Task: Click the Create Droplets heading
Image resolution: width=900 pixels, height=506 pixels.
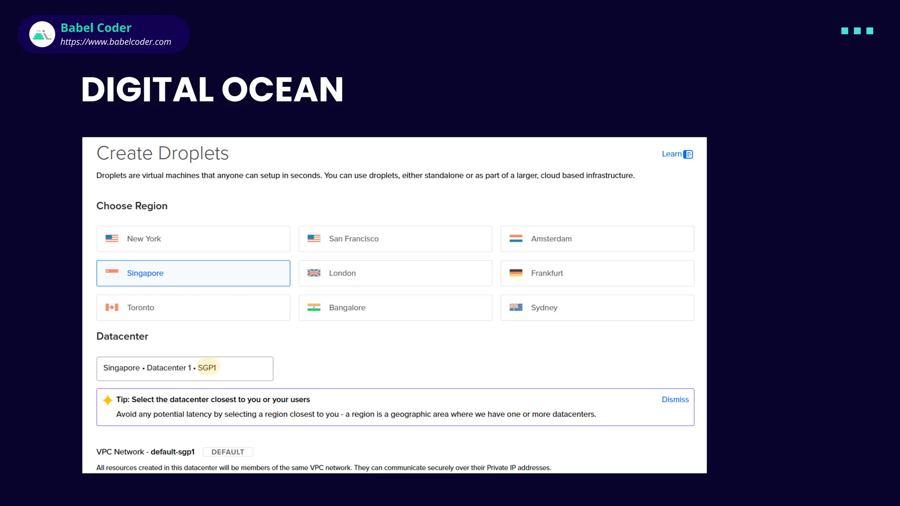Action: [x=163, y=153]
